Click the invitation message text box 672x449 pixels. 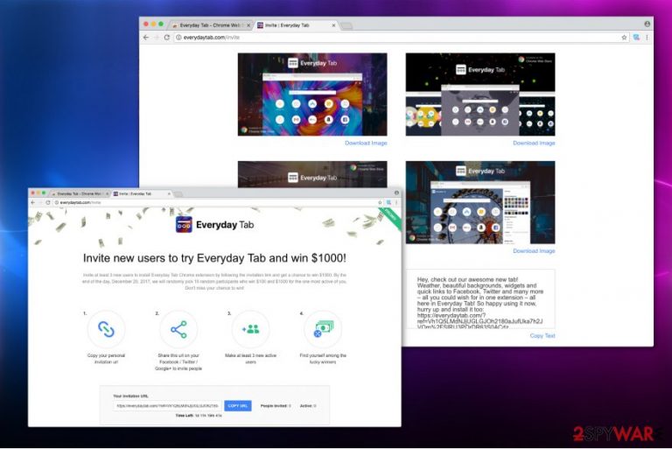tap(480, 299)
